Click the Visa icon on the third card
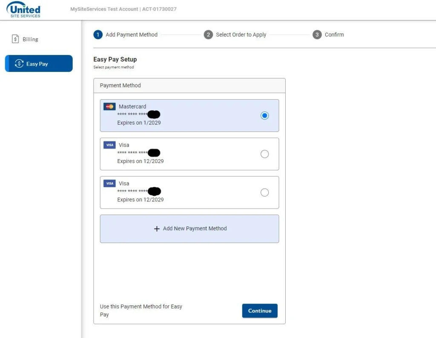The height and width of the screenshot is (338, 436). click(109, 183)
